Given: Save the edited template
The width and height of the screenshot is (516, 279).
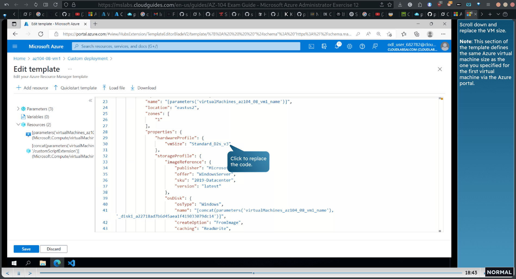Looking at the screenshot, I should [x=26, y=249].
